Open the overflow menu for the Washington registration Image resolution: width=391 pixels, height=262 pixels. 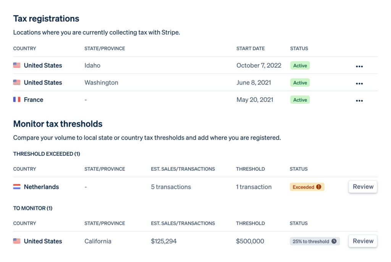coord(359,83)
